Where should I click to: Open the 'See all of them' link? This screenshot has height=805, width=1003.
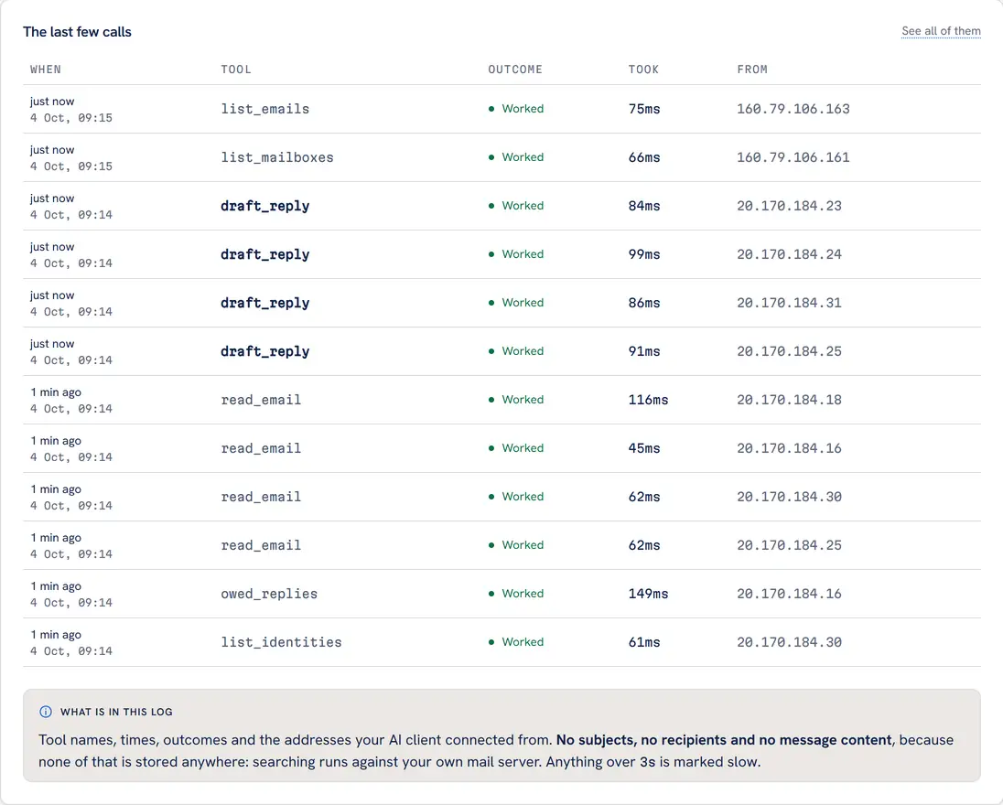[941, 31]
